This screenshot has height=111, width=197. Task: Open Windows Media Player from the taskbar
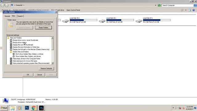tap(19, 108)
